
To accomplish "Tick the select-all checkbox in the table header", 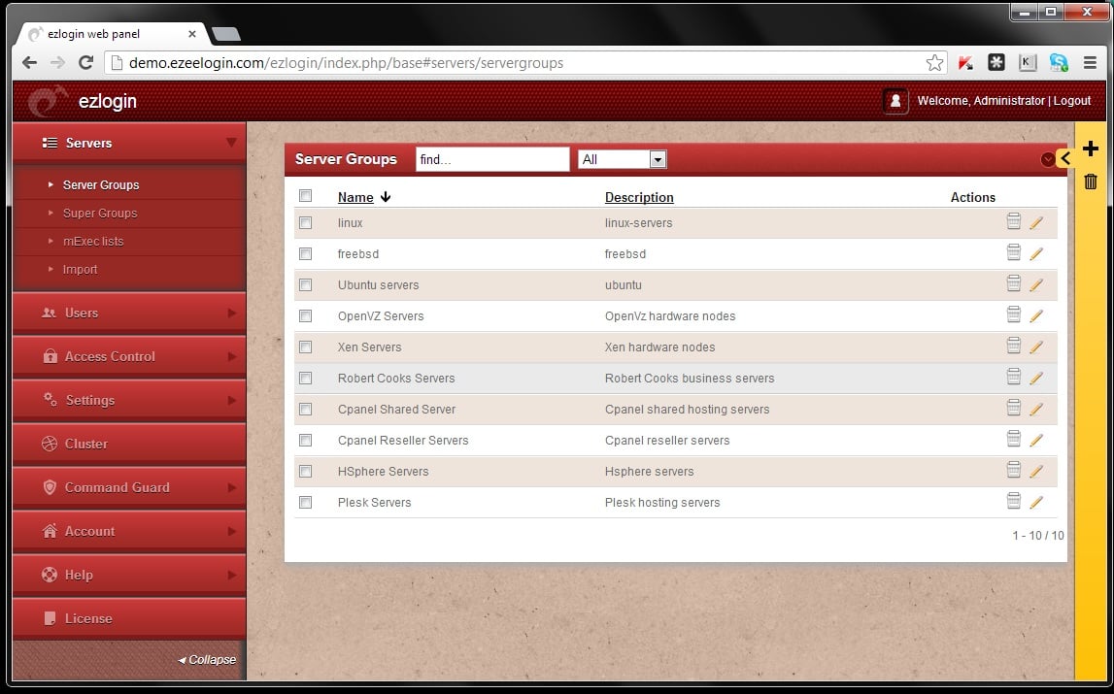I will 306,195.
